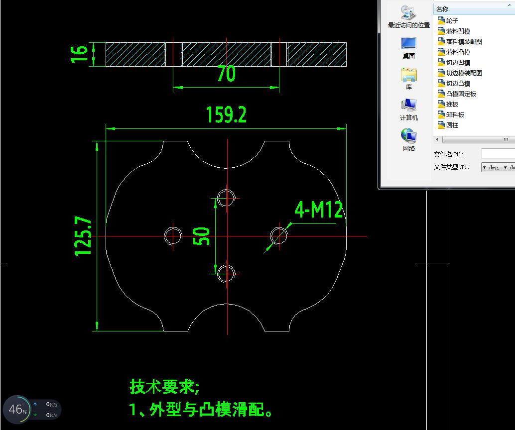
Task: Open the 文件类型 combo box
Action: (498, 167)
